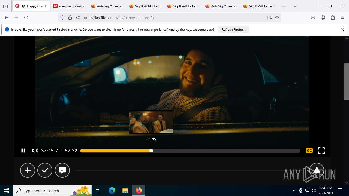The width and height of the screenshot is (349, 196).
Task: Expand the list all tabs dropdown
Action: [x=295, y=6]
